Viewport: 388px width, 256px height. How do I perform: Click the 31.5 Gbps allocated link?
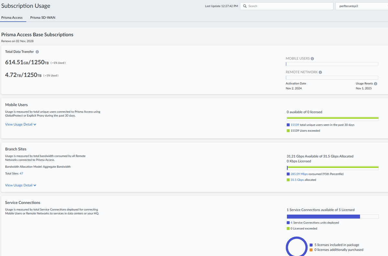[x=297, y=180]
